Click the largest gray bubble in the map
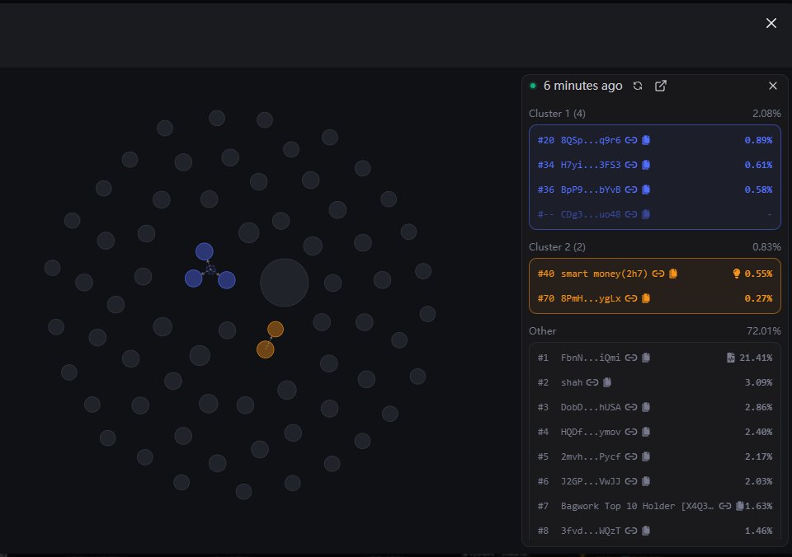The image size is (792, 557). (x=285, y=283)
